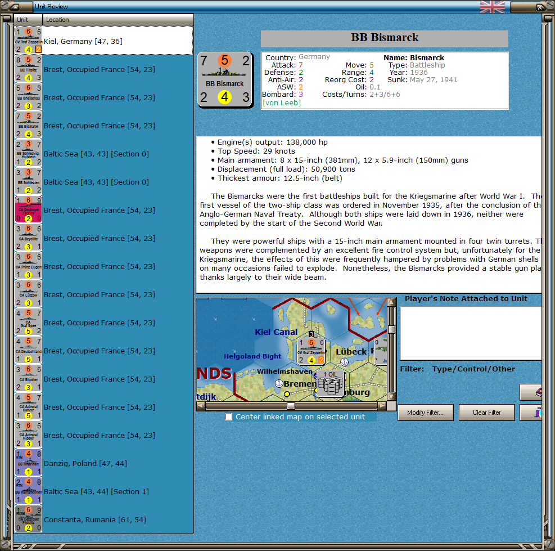The height and width of the screenshot is (551, 555).
Task: Sort list by the Unit column header
Action: pos(28,20)
